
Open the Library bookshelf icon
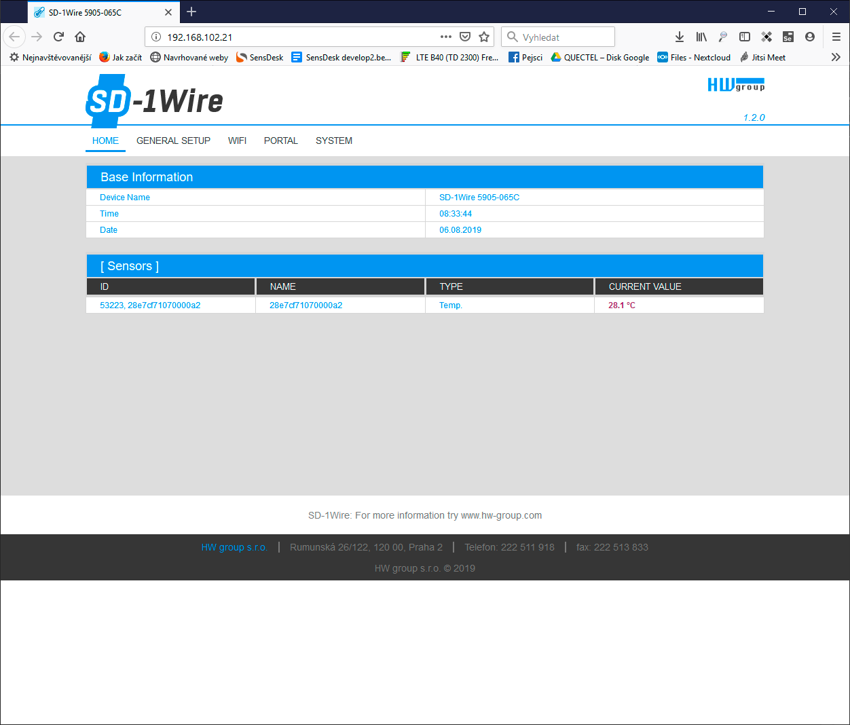click(x=701, y=37)
